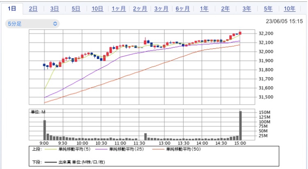This screenshot has width=308, height=169.
Task: Open the 10日 chart period
Action: coord(97,9)
